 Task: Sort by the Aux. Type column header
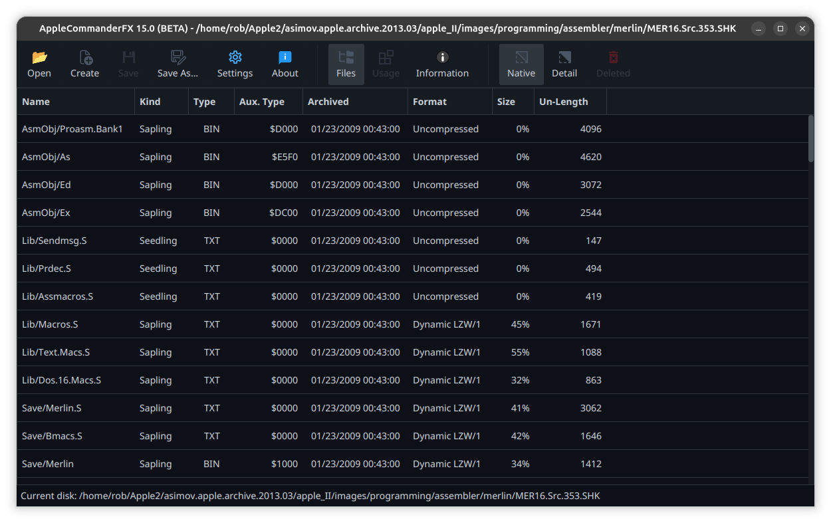(268, 102)
